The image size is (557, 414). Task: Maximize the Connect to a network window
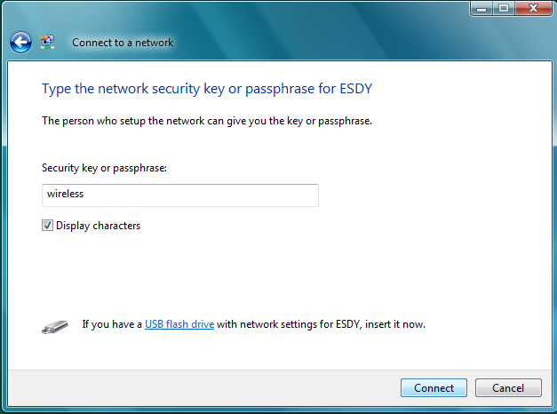tap(504, 8)
